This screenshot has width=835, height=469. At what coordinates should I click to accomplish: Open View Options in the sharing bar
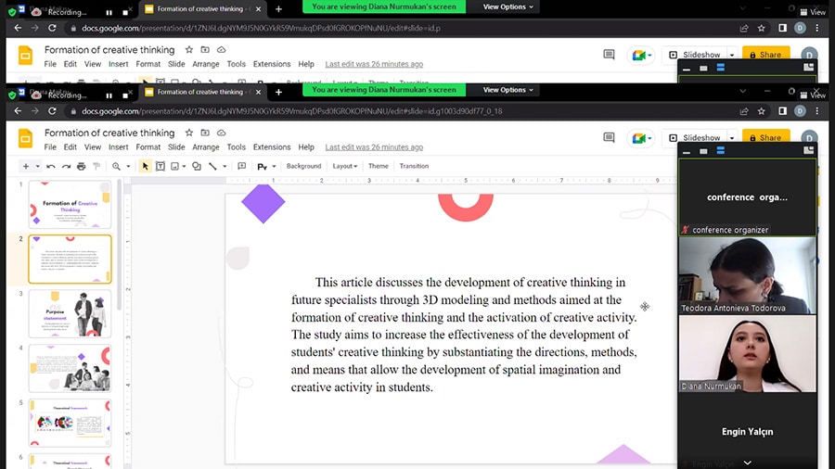(x=507, y=90)
